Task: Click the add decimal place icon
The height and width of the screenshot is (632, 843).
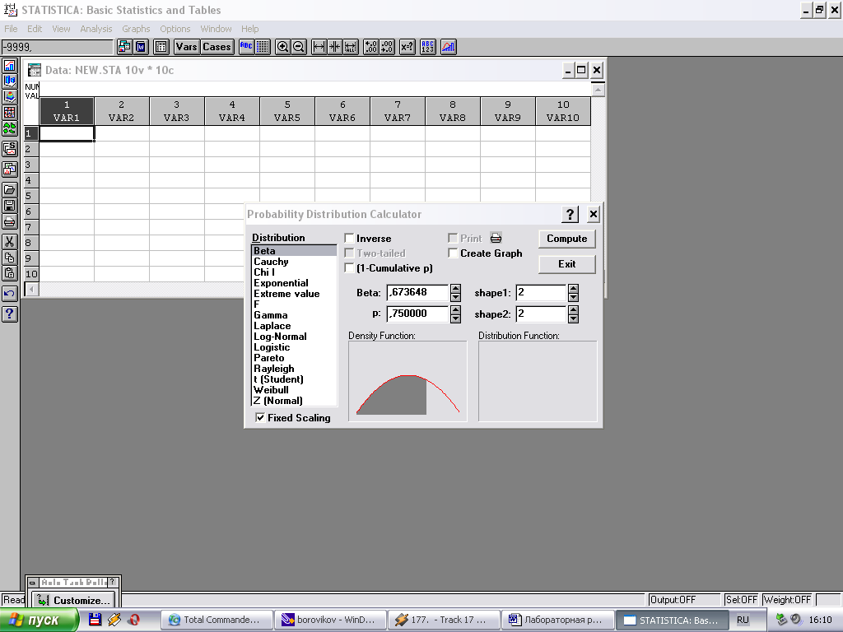Action: (x=371, y=47)
